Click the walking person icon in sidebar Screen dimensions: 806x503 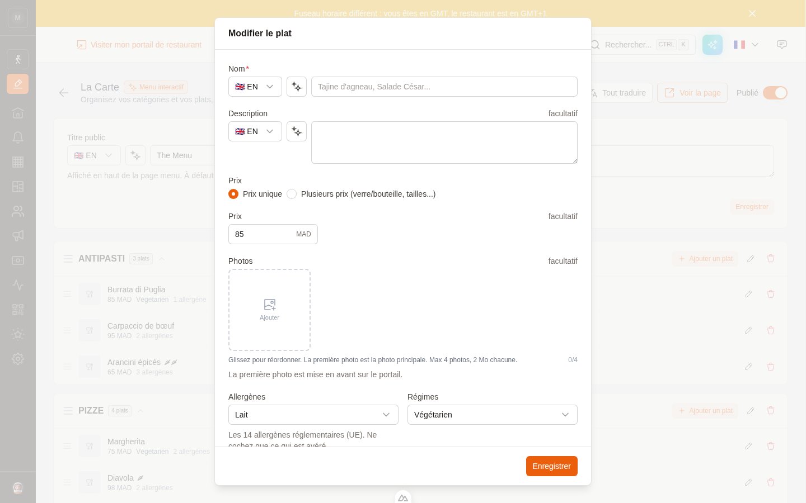pyautogui.click(x=18, y=59)
